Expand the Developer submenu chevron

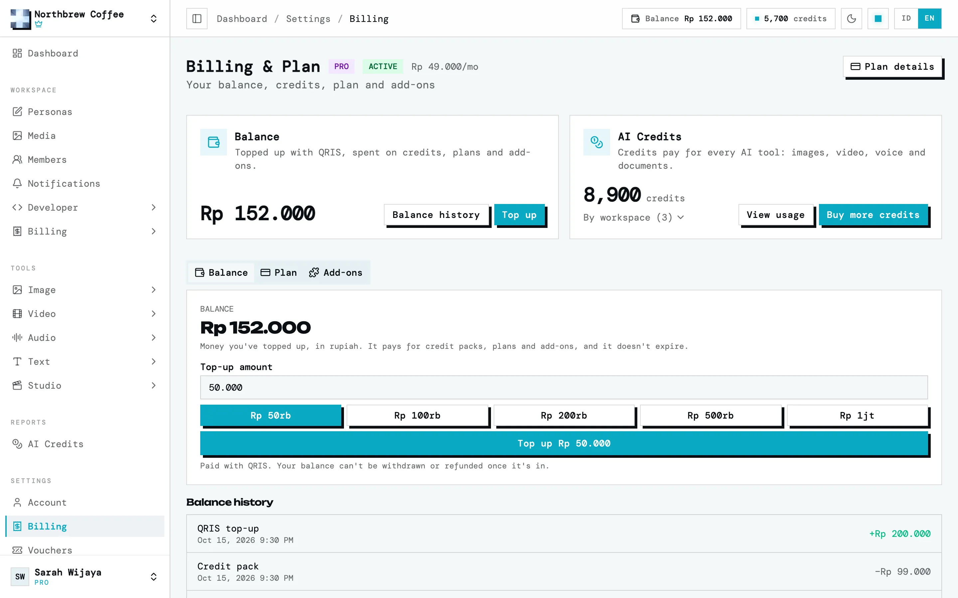[154, 208]
